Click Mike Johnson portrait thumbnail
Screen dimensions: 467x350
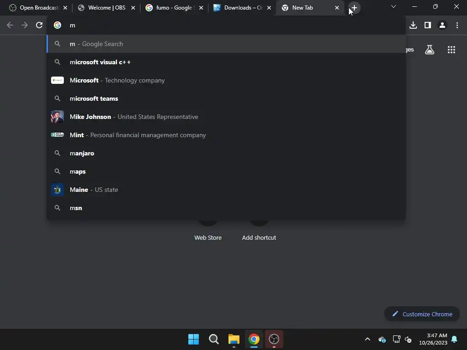57,117
